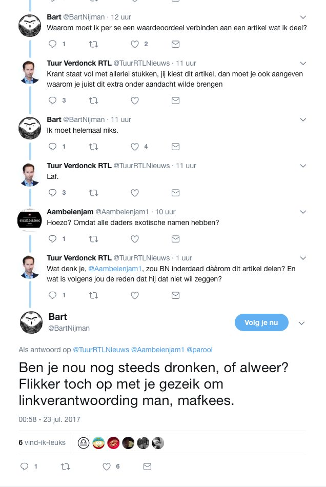Like the main 'Ben je nou' tweet

point(107,466)
